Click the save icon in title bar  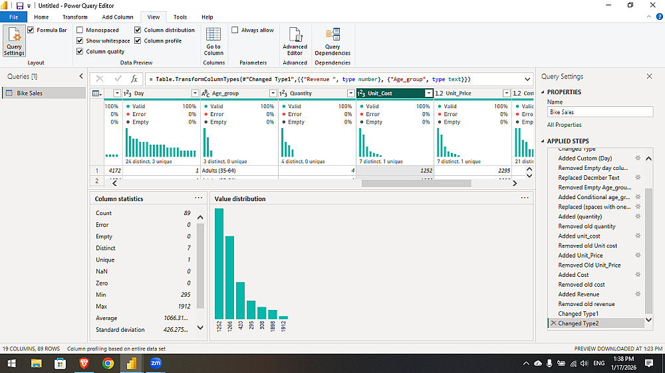click(x=19, y=5)
